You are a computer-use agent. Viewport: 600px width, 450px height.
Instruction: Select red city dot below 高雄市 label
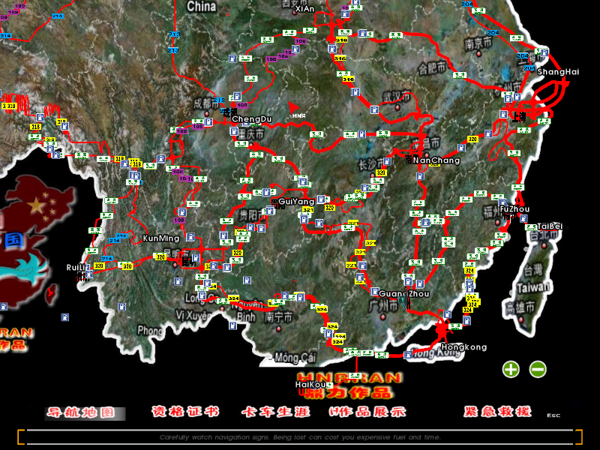tap(520, 320)
